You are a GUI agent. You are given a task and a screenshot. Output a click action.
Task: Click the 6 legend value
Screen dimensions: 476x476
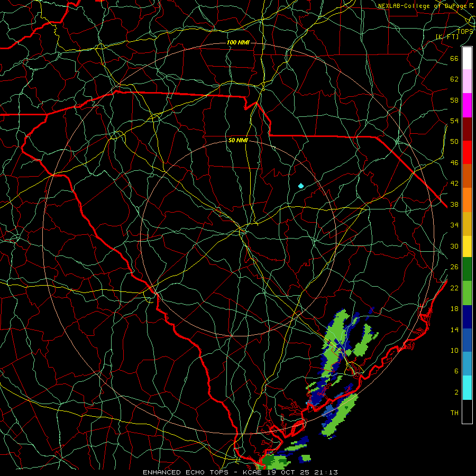(456, 371)
